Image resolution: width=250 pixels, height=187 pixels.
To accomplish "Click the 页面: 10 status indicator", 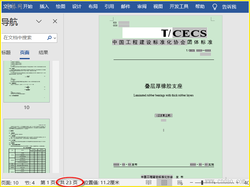I will [x=10, y=183].
